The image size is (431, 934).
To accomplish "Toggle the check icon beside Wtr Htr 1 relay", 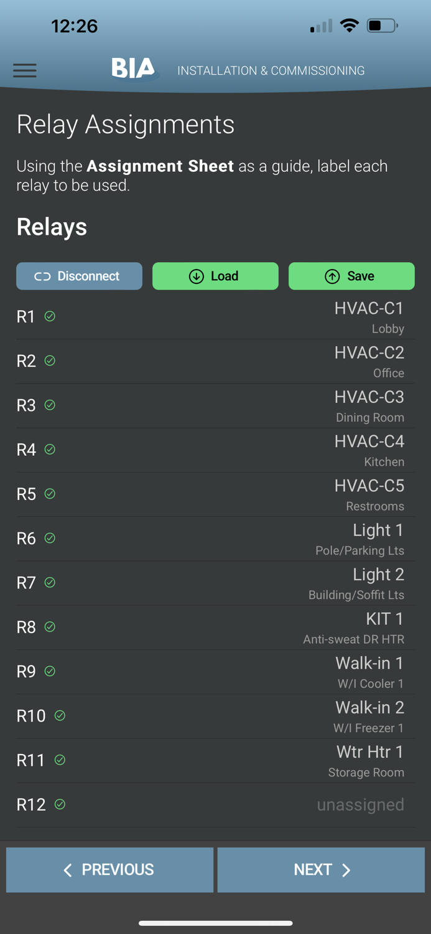I will click(x=60, y=760).
